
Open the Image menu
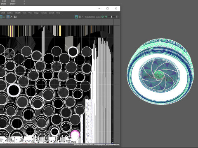click(x=36, y=13)
